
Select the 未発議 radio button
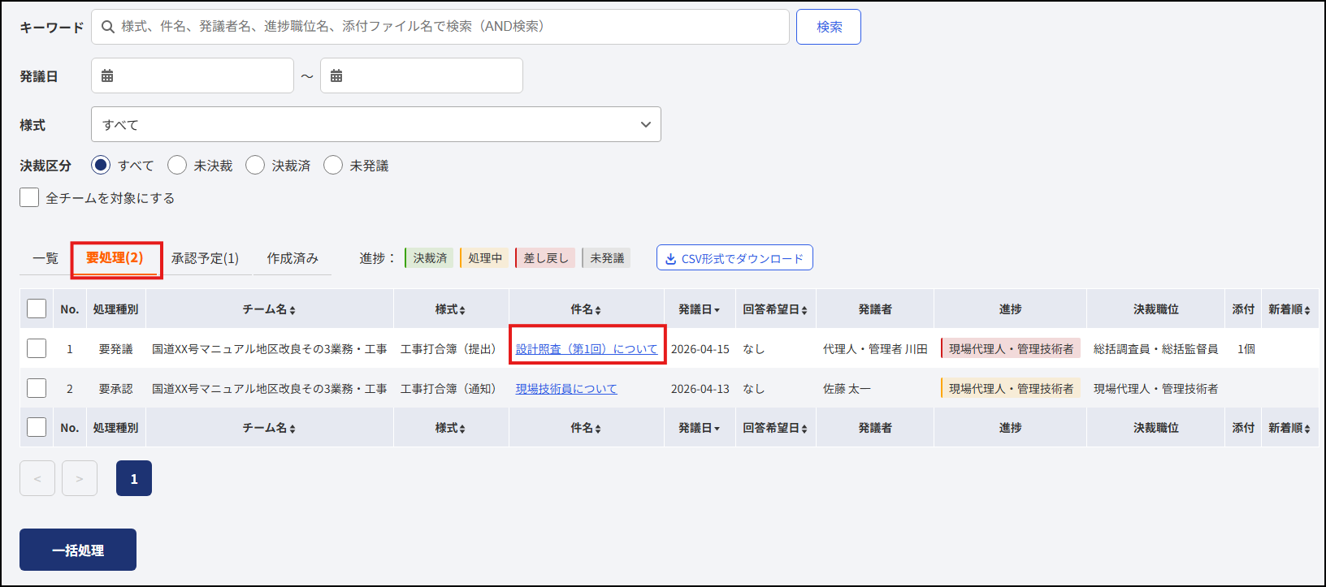point(333,165)
